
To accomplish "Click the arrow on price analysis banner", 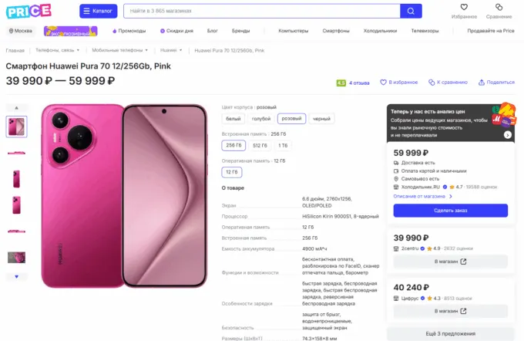I will click(508, 134).
